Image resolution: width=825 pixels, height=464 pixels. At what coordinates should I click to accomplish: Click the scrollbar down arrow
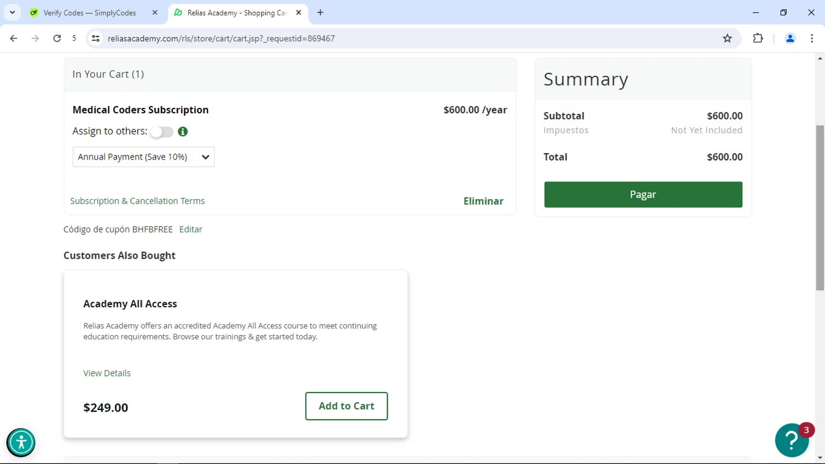click(x=820, y=458)
